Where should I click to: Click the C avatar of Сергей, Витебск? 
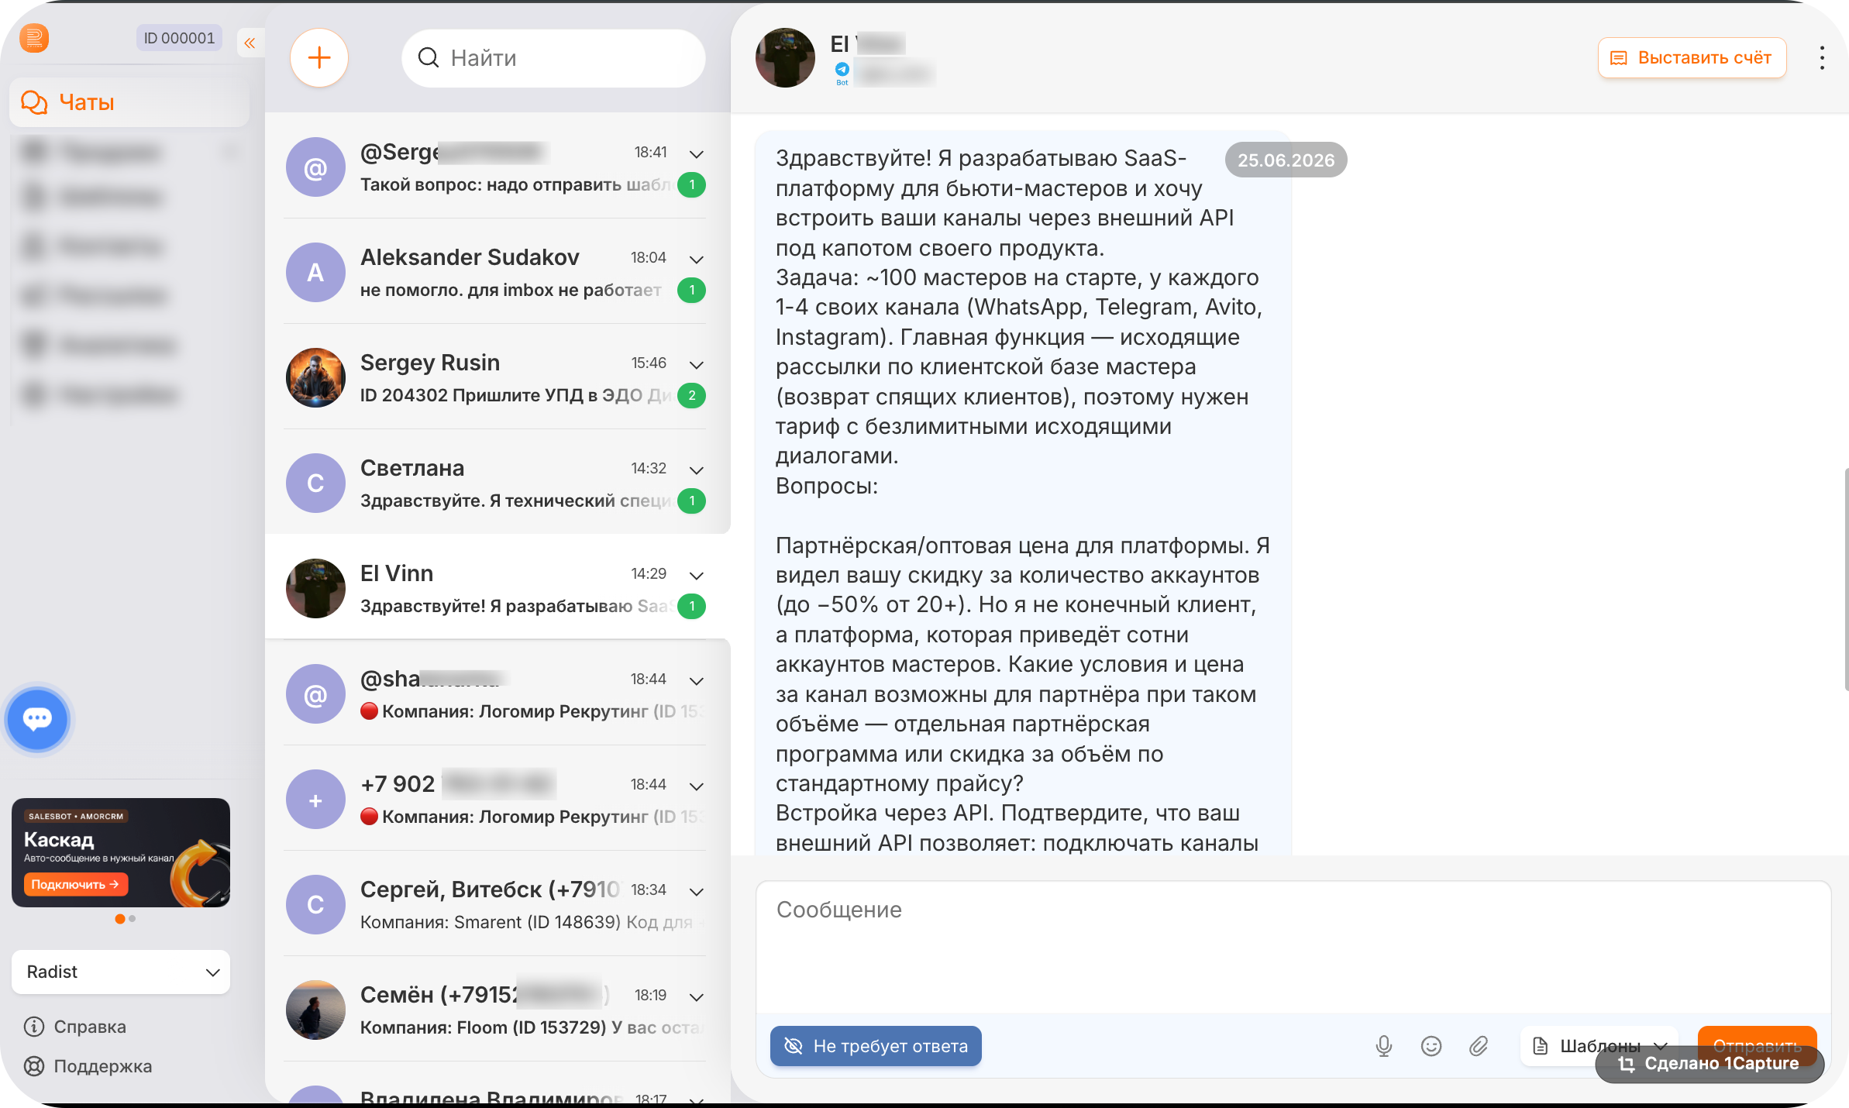(315, 904)
